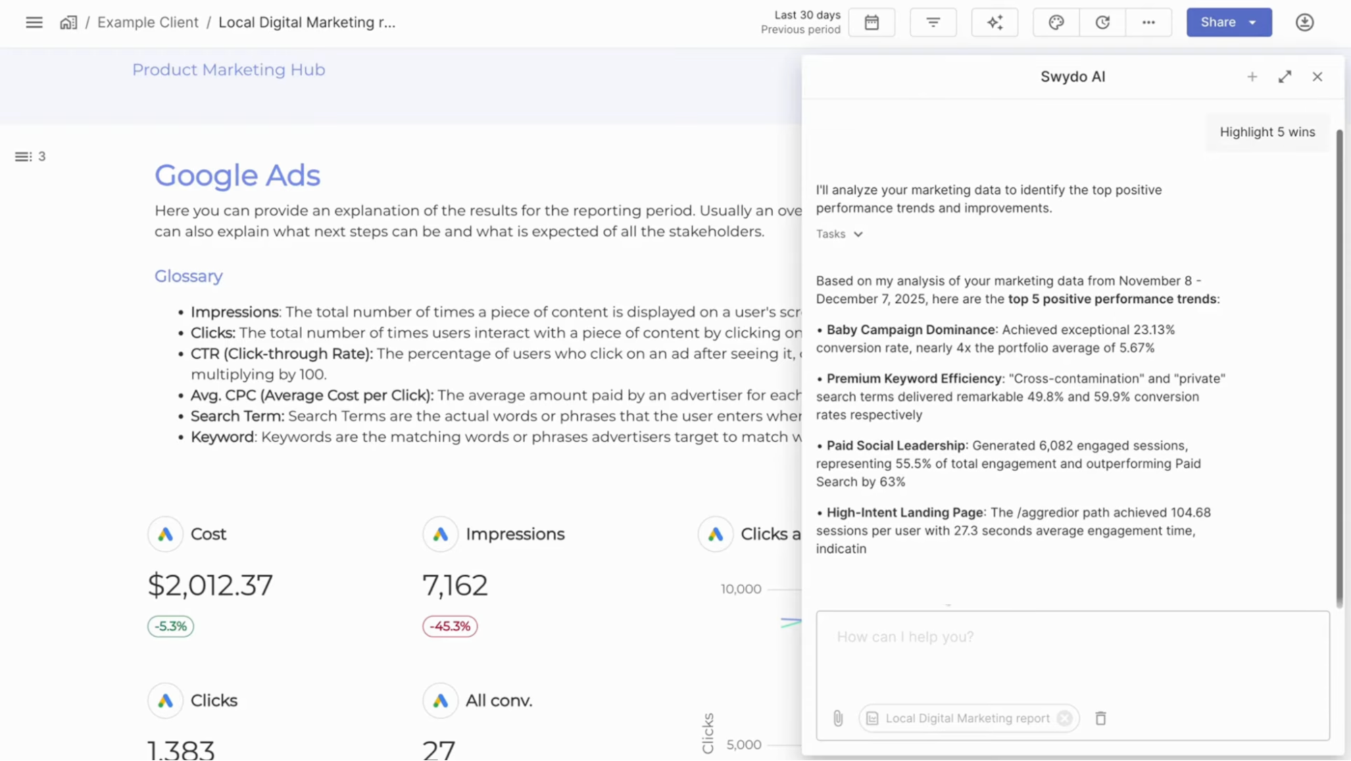Click the Impressions glossary term
Viewport: 1351px width, 761px height.
tap(235, 312)
